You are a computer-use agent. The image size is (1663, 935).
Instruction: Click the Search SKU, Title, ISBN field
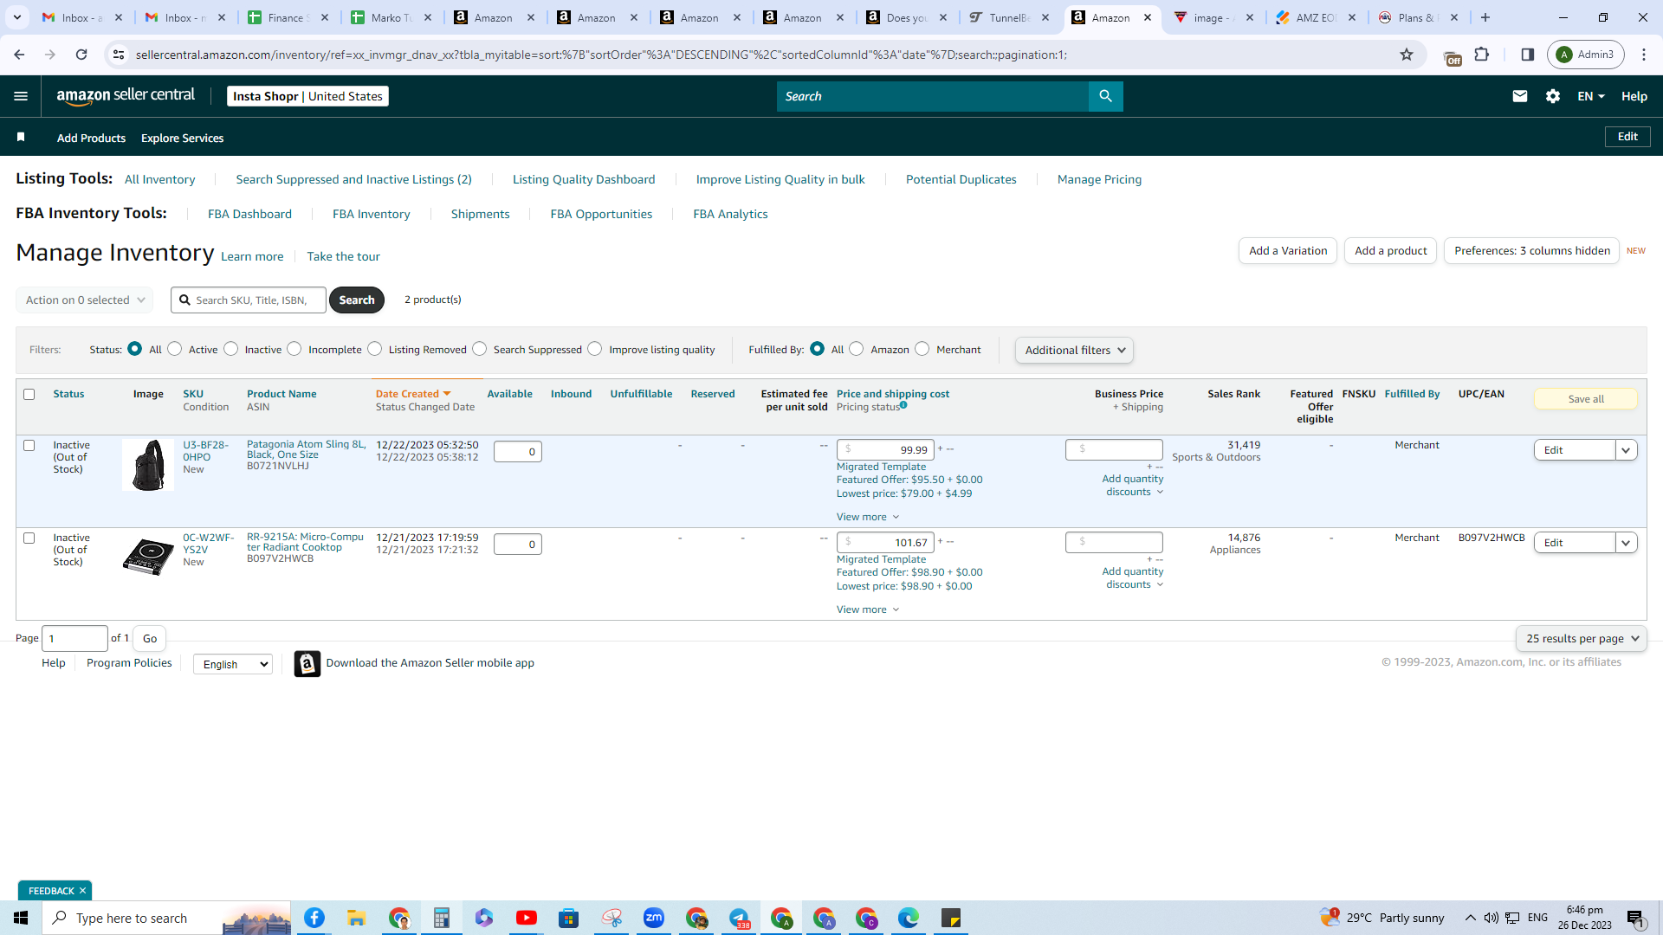pyautogui.click(x=249, y=300)
